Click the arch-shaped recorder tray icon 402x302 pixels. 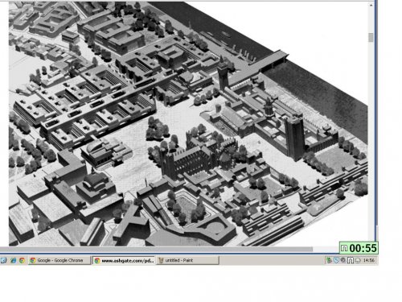point(351,260)
